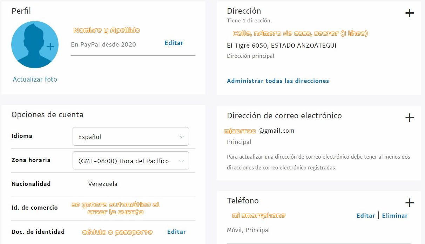The height and width of the screenshot is (244, 425).
Task: Add a new address with plus icon
Action: pyautogui.click(x=409, y=13)
